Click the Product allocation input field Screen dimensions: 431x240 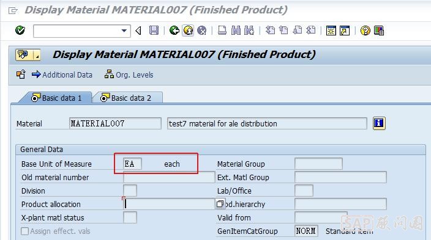click(x=169, y=204)
